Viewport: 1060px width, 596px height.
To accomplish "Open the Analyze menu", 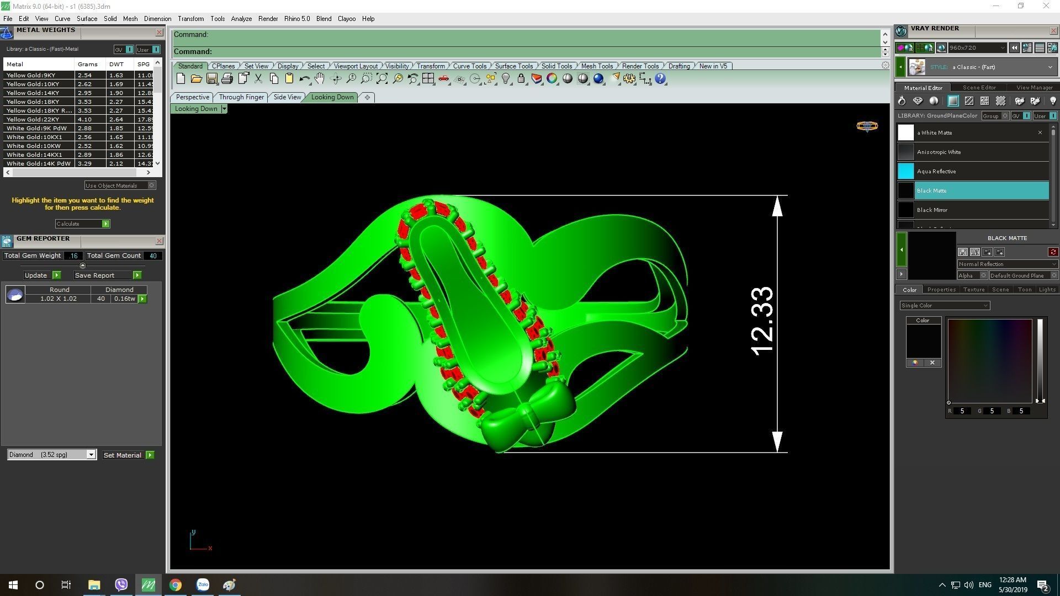I will pyautogui.click(x=241, y=19).
